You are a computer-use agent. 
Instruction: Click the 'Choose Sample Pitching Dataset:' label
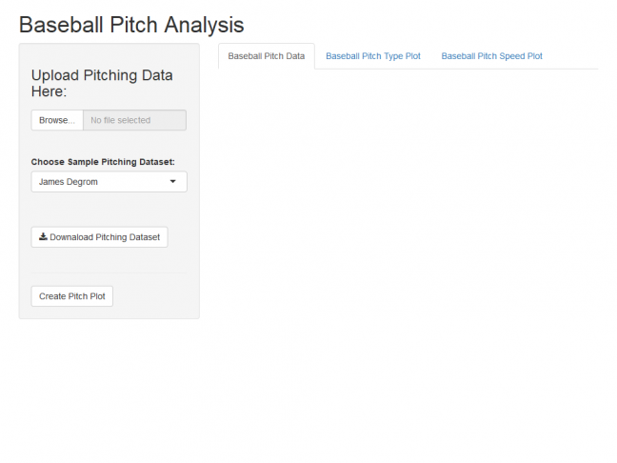(x=103, y=162)
